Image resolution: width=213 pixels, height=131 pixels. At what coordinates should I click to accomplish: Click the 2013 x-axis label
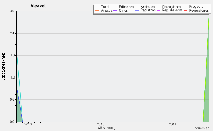coord(101,124)
